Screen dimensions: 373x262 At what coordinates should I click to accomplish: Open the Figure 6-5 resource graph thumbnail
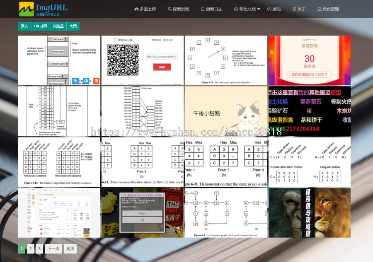tap(226, 213)
